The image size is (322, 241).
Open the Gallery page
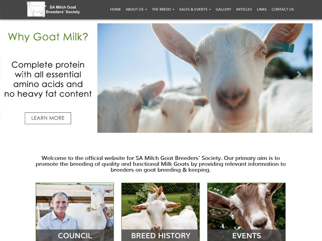click(x=223, y=9)
